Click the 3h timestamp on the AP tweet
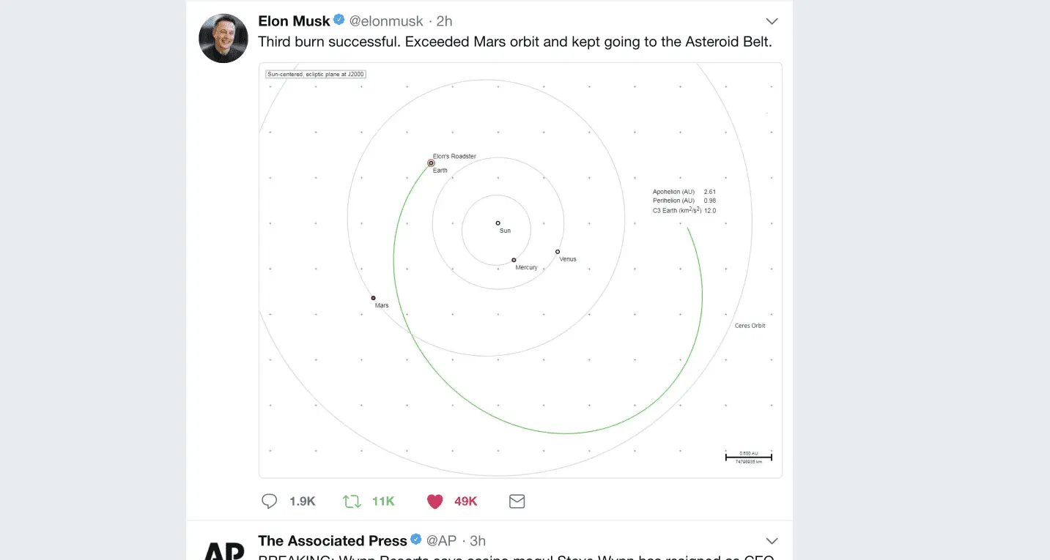 [x=478, y=541]
